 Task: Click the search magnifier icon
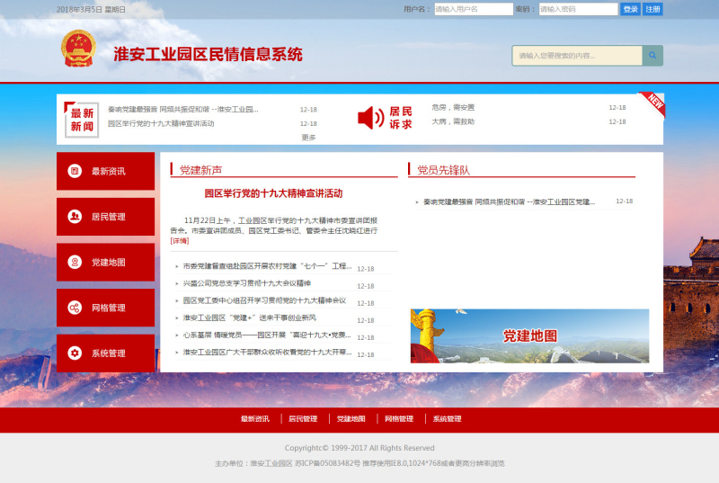pos(652,56)
